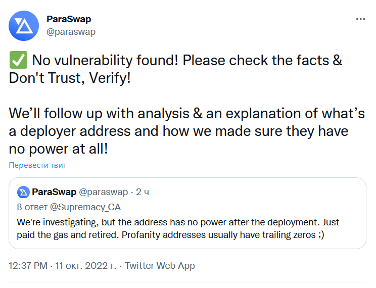Open the Twitter Web App source link
Screen dimensions: 376x288
(160, 266)
